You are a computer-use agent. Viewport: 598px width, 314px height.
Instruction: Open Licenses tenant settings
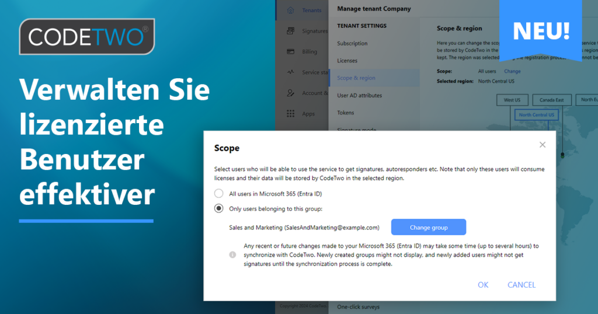click(347, 61)
